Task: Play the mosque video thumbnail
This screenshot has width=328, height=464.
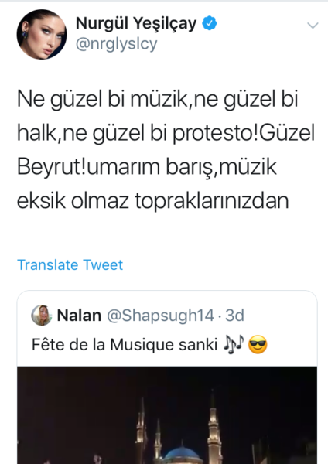Action: 167,415
